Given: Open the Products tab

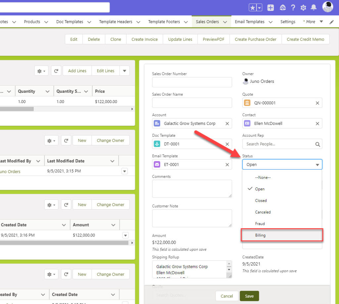Looking at the screenshot, I should point(32,22).
